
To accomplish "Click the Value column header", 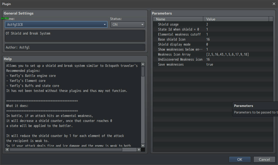I will coord(236,19).
